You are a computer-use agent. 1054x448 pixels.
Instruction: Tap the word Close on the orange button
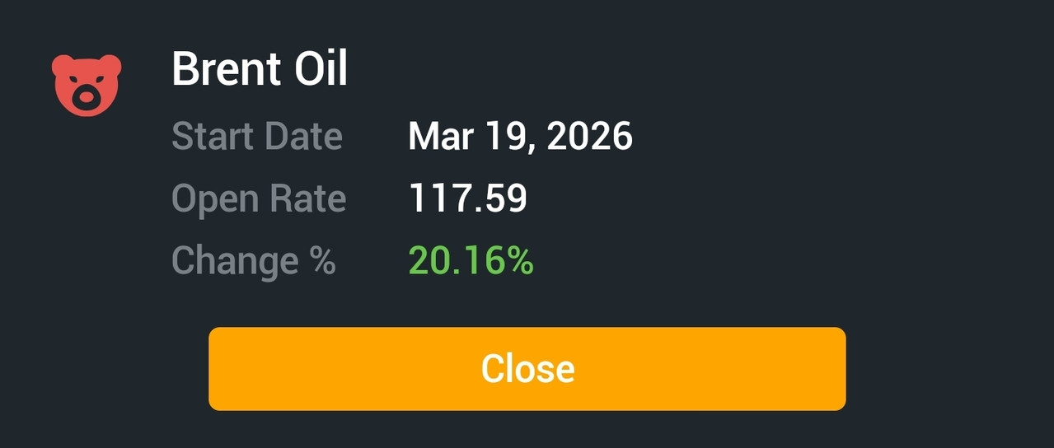pos(528,369)
